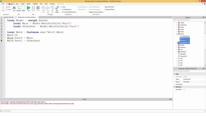The image size is (206, 116).
Task: Click the Run a command input bar
Action: (103, 111)
